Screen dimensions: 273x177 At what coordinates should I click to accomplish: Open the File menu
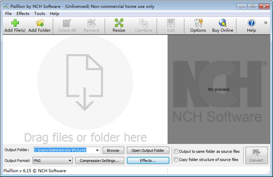point(8,14)
